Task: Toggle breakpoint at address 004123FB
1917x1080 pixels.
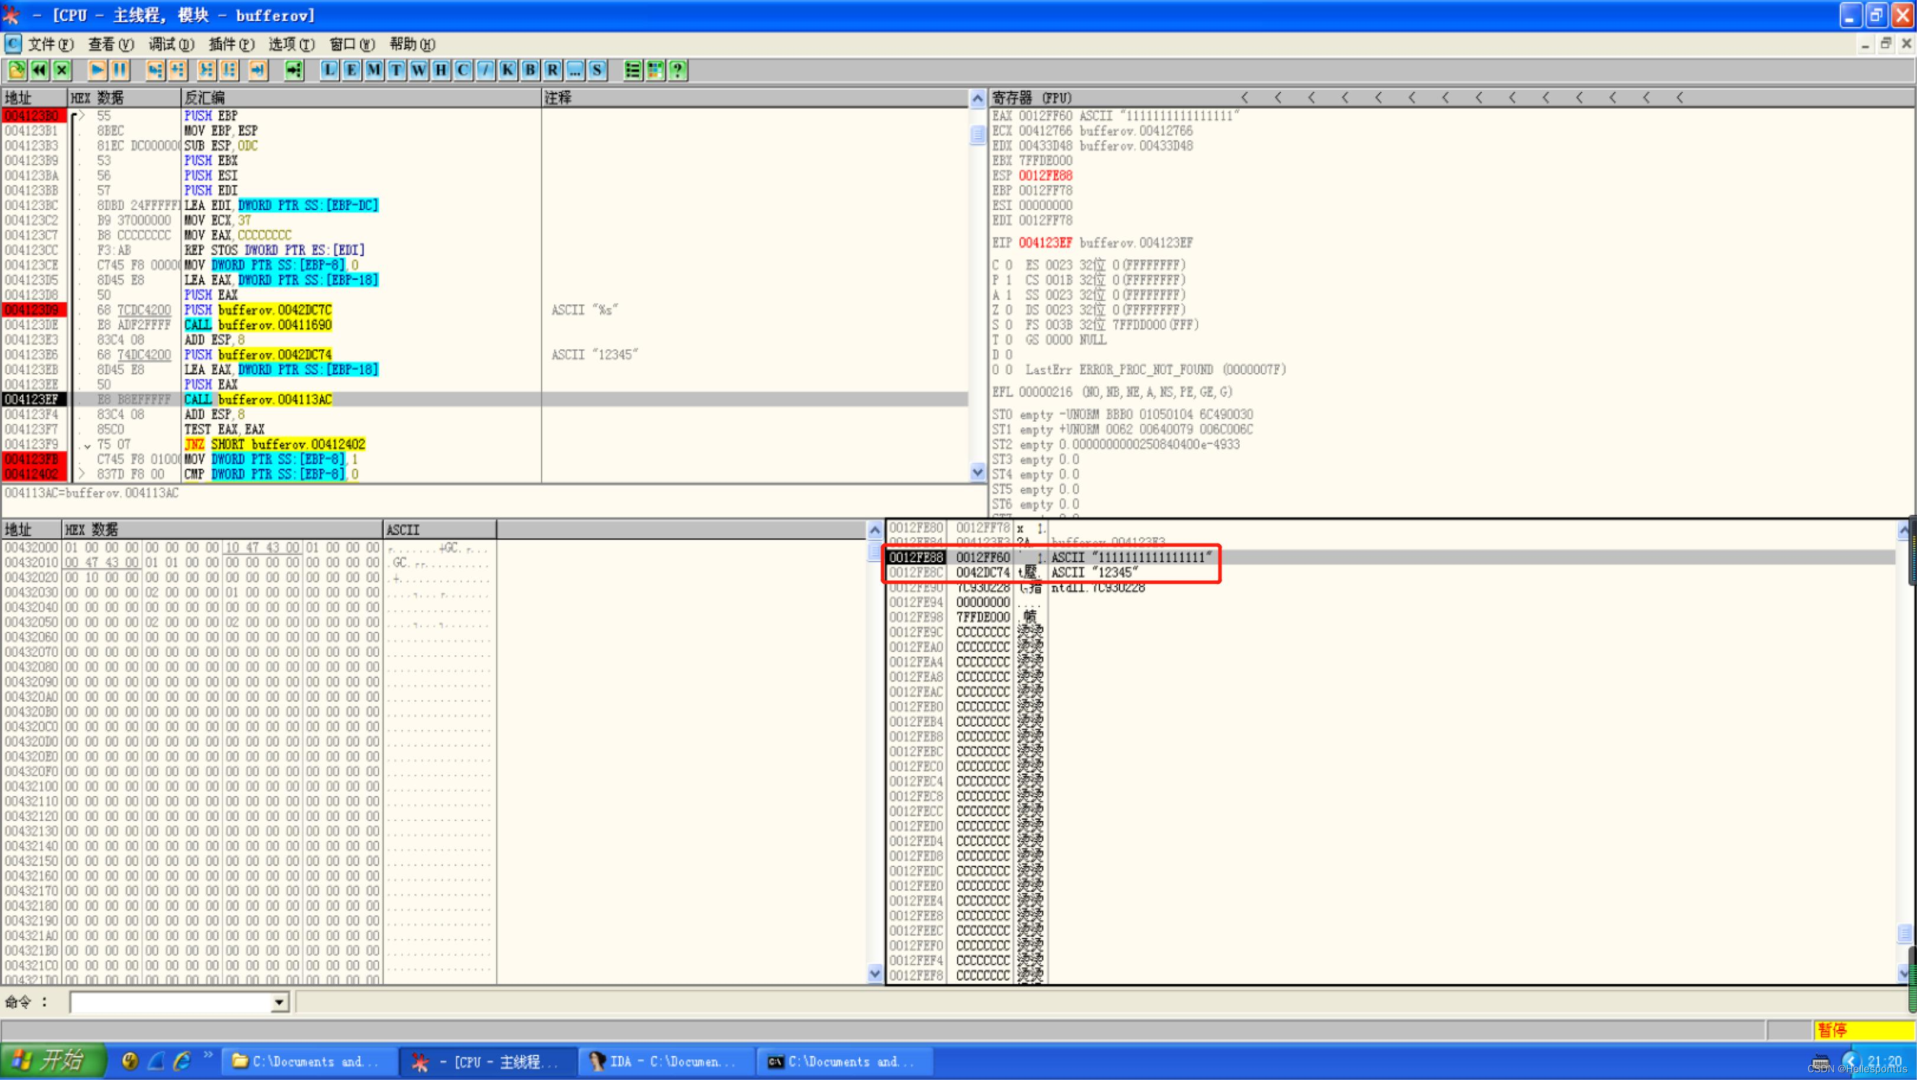Action: click(x=34, y=460)
